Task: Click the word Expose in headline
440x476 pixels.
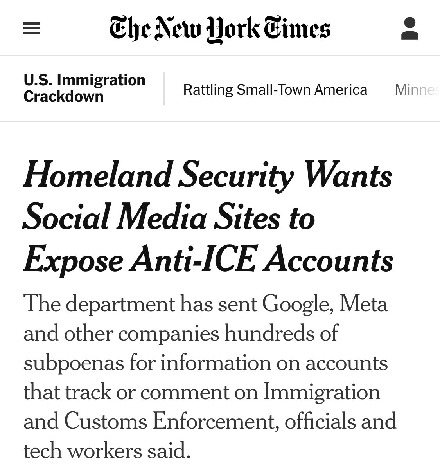Action: (x=73, y=260)
